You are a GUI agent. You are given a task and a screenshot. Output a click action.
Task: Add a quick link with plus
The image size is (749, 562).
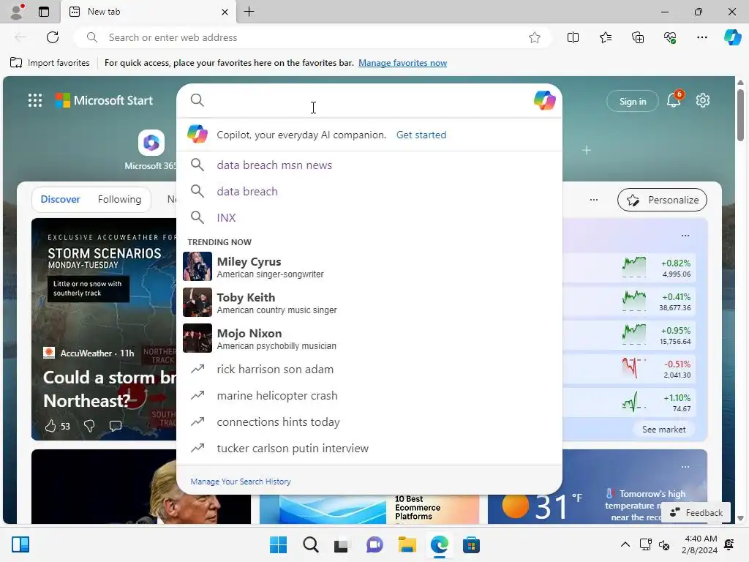point(587,150)
